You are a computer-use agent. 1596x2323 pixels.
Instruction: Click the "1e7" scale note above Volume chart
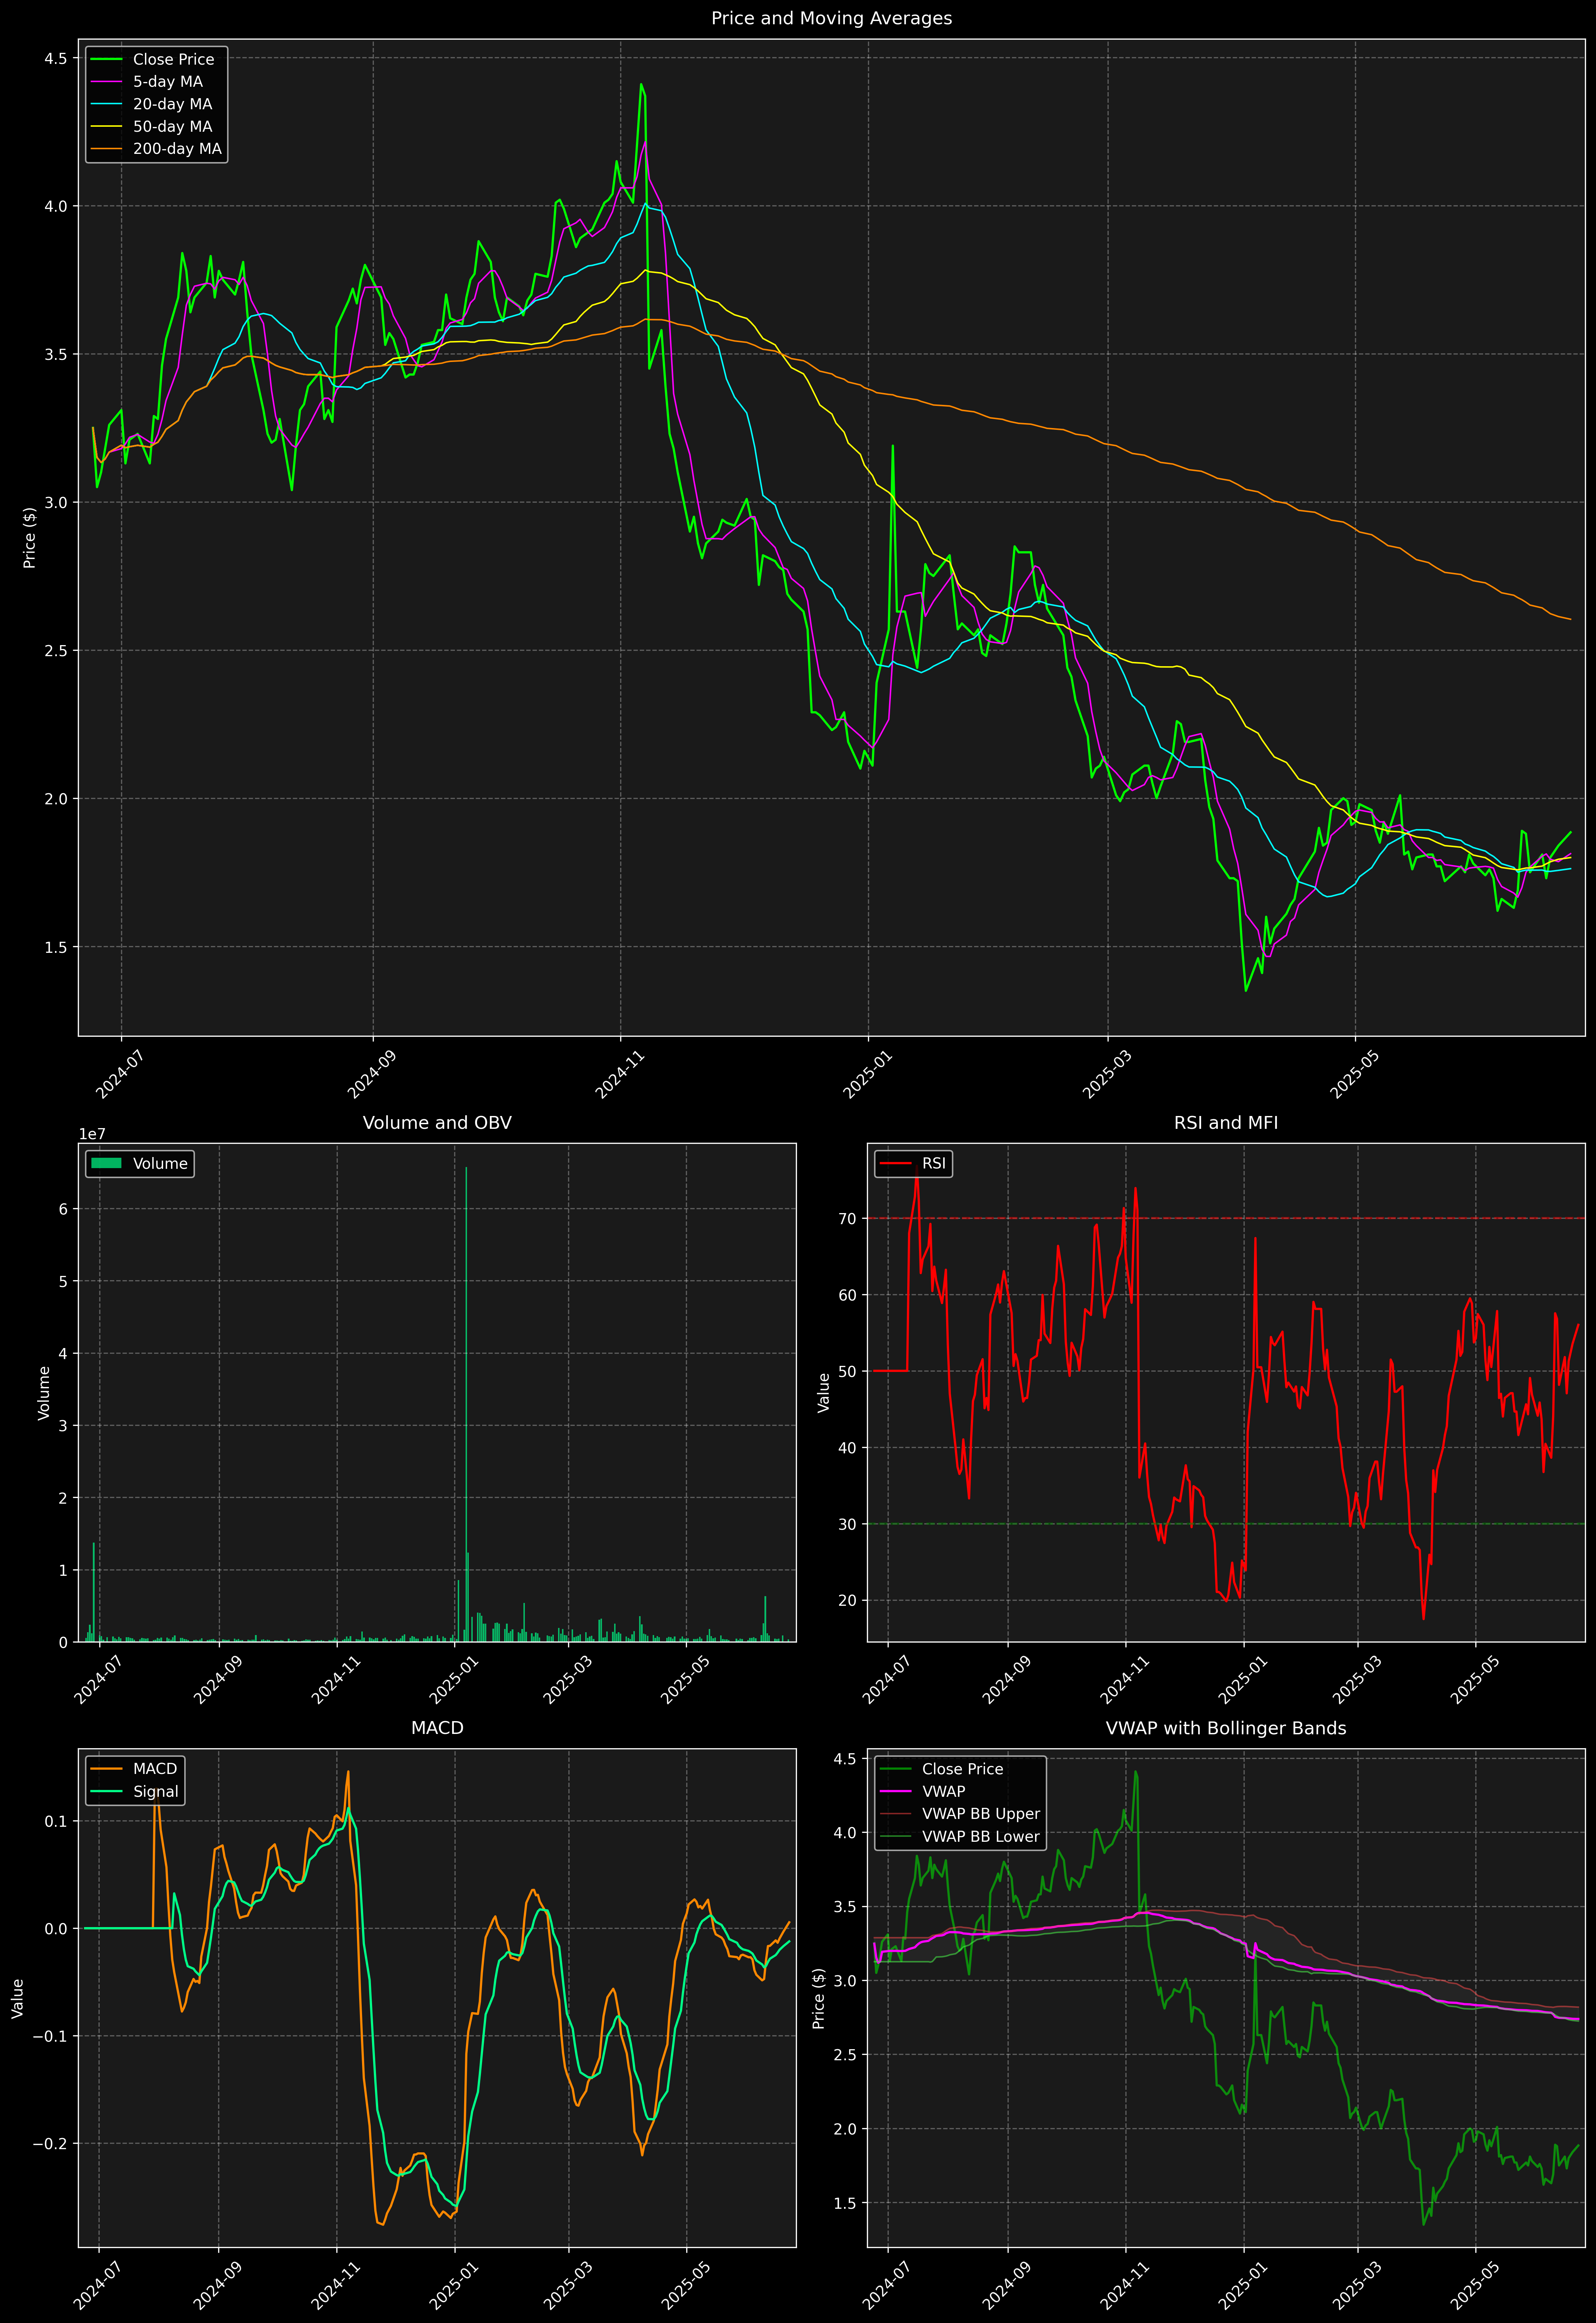coord(92,1135)
